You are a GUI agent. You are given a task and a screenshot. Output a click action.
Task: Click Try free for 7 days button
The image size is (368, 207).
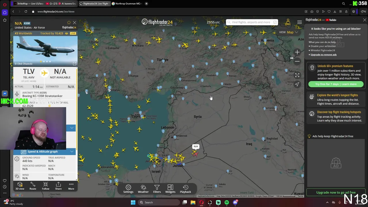pyautogui.click(x=336, y=84)
